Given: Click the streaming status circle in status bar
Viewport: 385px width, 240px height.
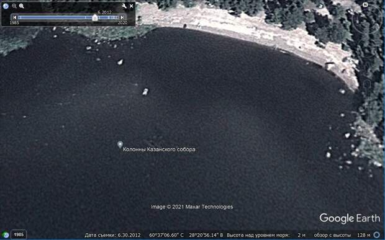Looking at the screenshot, I should tap(377, 235).
